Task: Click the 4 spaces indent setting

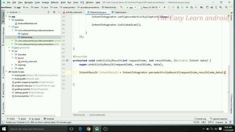Action: click(x=219, y=122)
